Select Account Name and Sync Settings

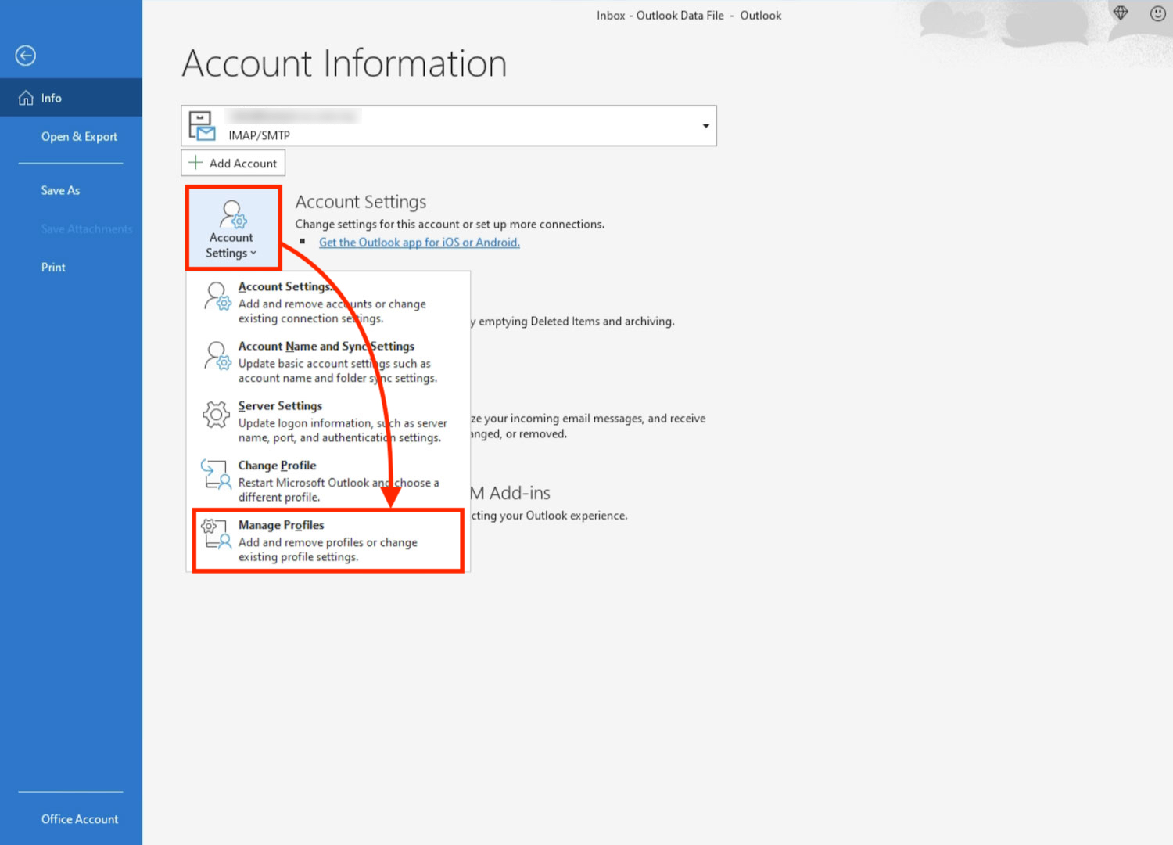pyautogui.click(x=326, y=346)
